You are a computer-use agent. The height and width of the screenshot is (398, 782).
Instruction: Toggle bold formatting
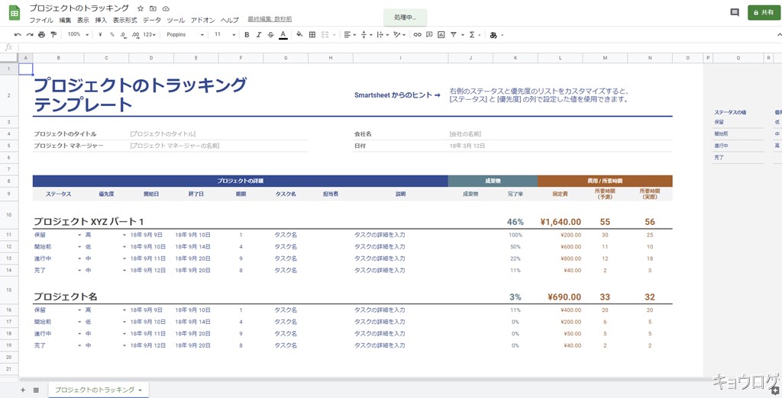247,35
